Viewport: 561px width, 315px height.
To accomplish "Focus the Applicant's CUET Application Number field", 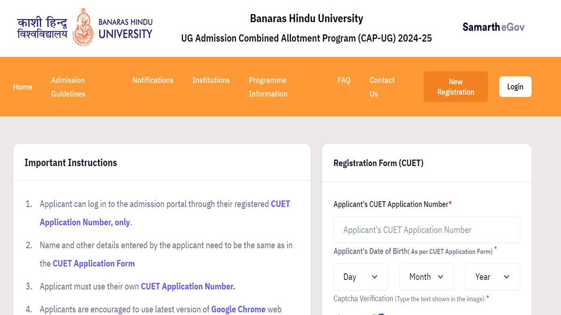I will pyautogui.click(x=427, y=230).
